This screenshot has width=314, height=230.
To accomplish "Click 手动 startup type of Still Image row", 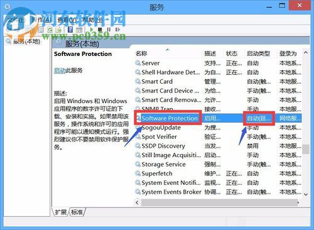I will [x=252, y=155].
